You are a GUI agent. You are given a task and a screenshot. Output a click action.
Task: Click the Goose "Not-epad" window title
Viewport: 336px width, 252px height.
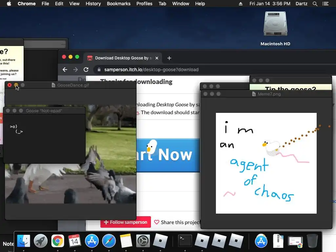coord(44,111)
